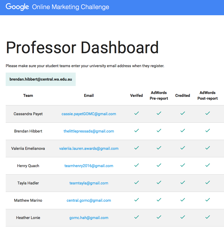Click Henry Quach's AdWords Post-report checkmark
224x234 pixels.
[x=207, y=165]
